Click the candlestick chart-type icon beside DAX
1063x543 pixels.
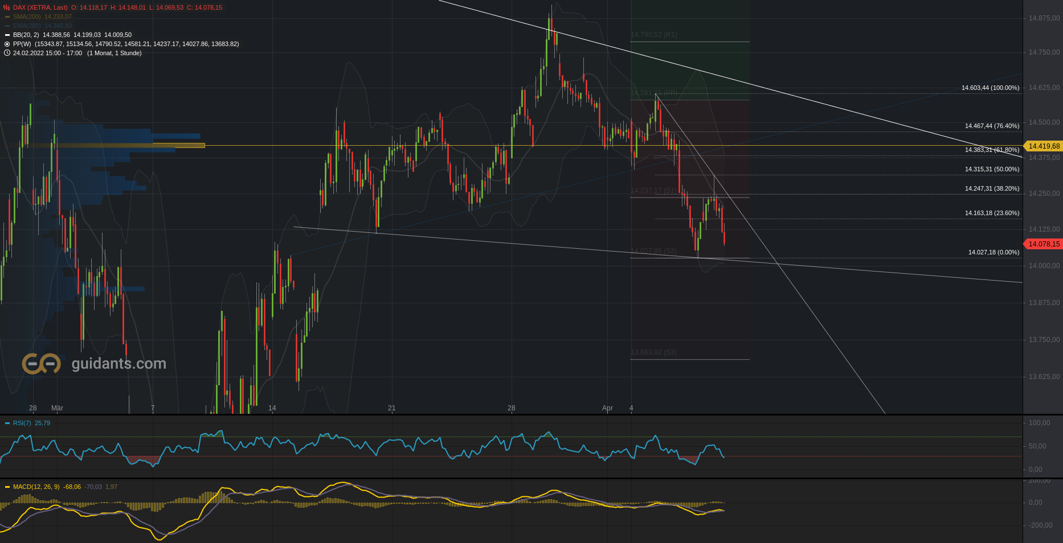7,7
